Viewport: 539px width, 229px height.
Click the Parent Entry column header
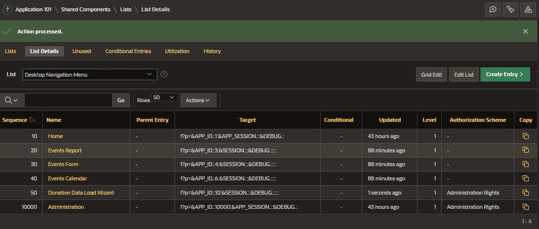(x=152, y=120)
